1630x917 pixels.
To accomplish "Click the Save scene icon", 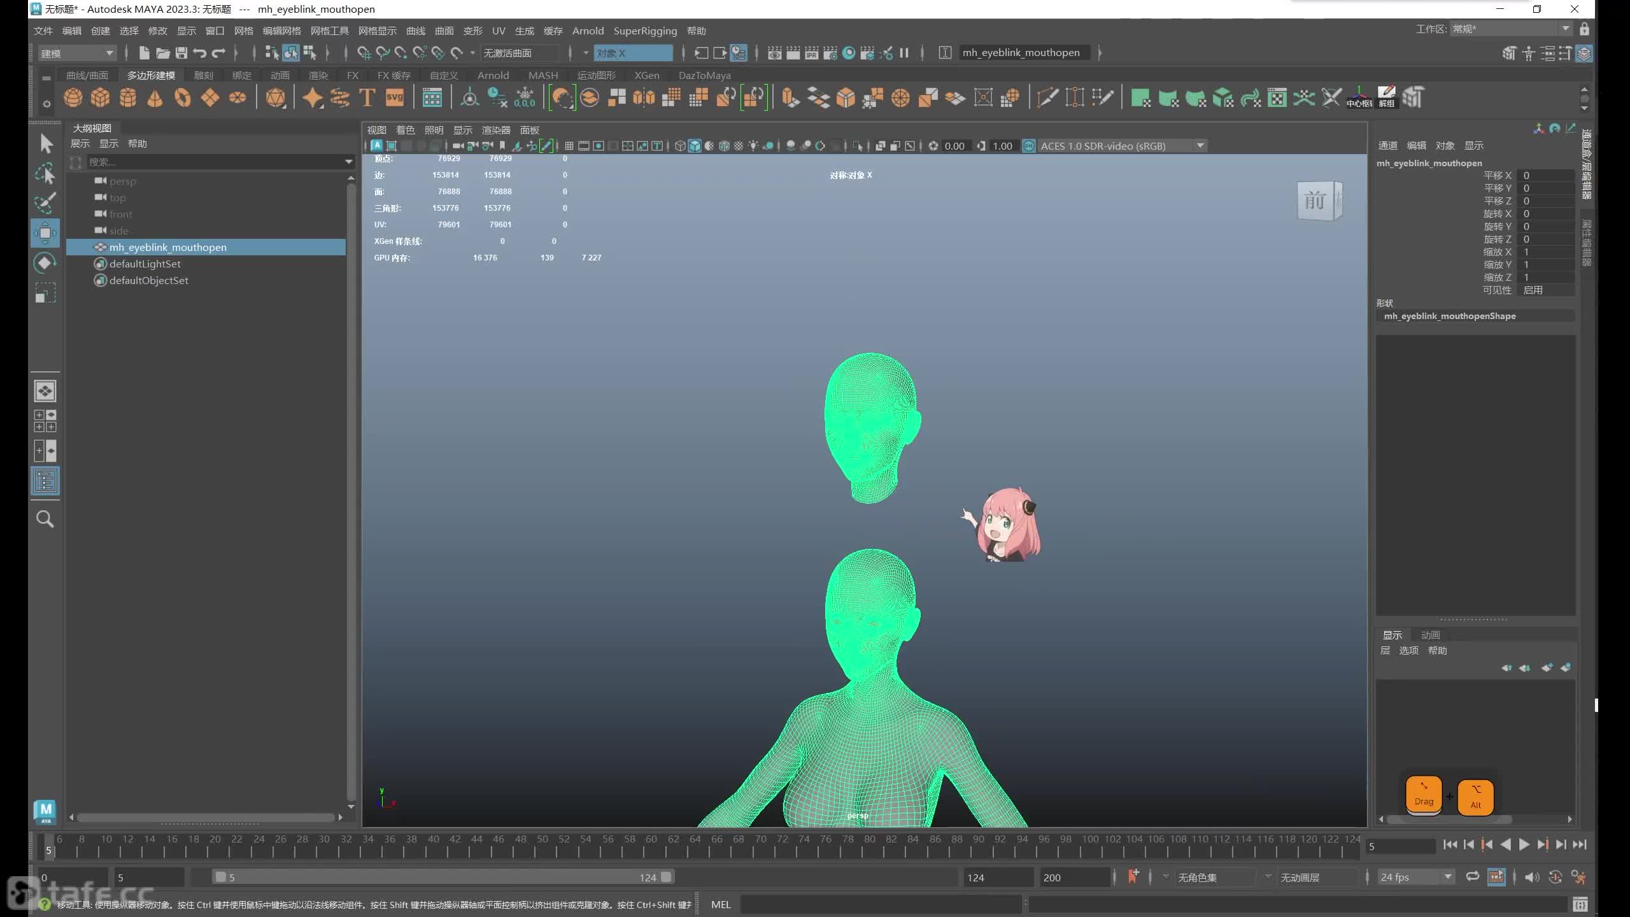I will click(x=181, y=53).
